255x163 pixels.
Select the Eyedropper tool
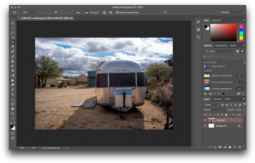point(13,47)
